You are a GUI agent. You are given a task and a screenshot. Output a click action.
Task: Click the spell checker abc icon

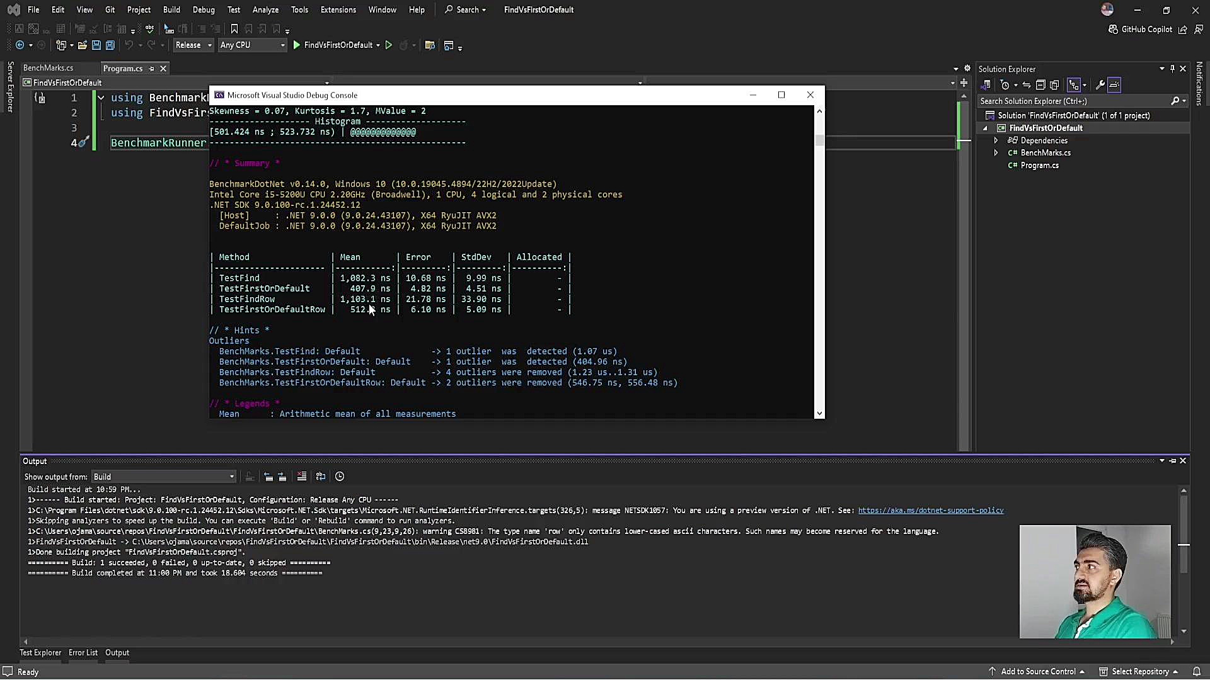(149, 29)
